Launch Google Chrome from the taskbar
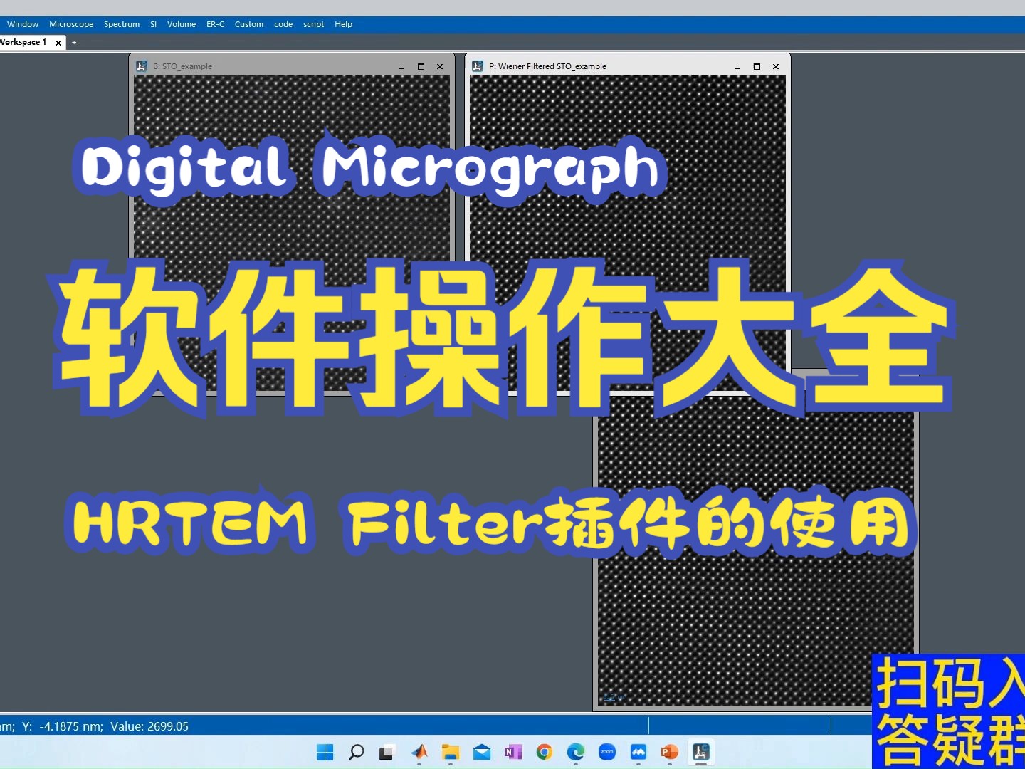 545,752
